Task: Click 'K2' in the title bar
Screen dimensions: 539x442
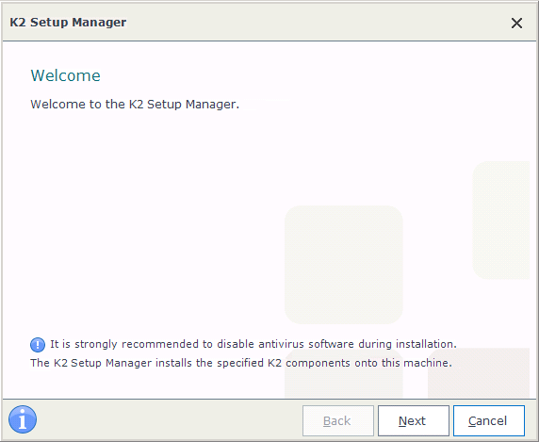Action: tap(18, 23)
